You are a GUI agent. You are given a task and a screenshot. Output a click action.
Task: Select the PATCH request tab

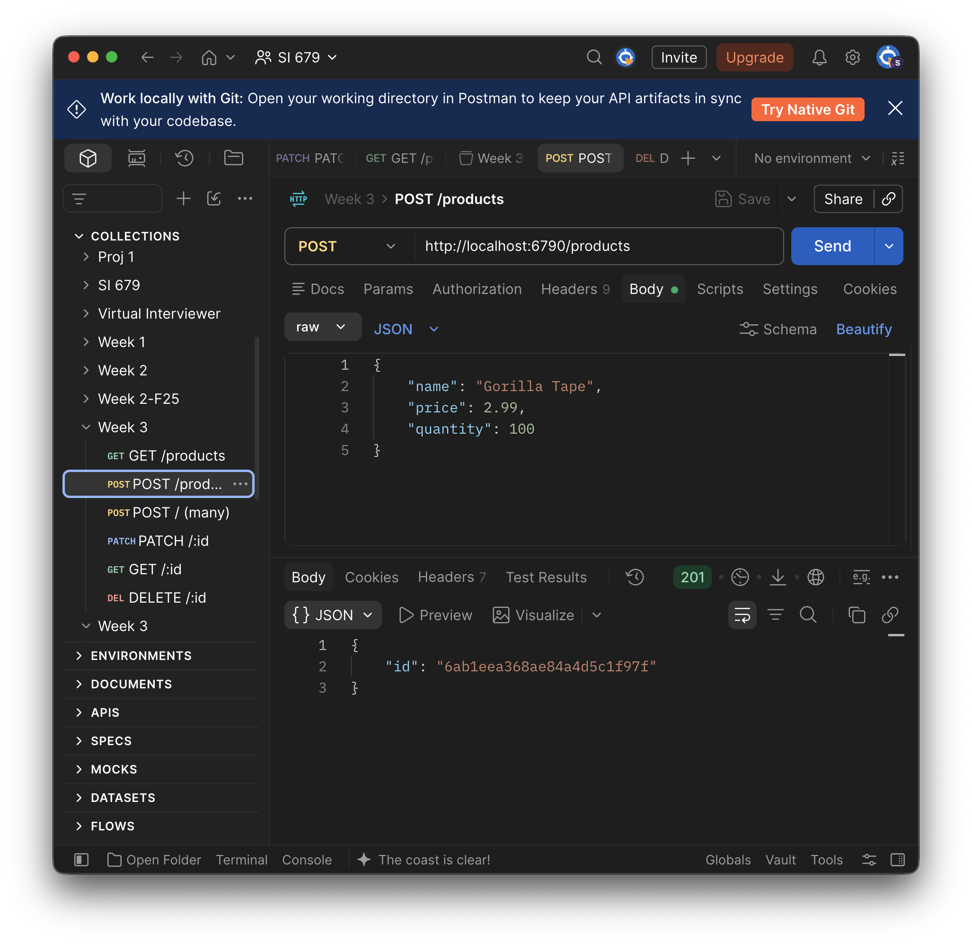310,158
